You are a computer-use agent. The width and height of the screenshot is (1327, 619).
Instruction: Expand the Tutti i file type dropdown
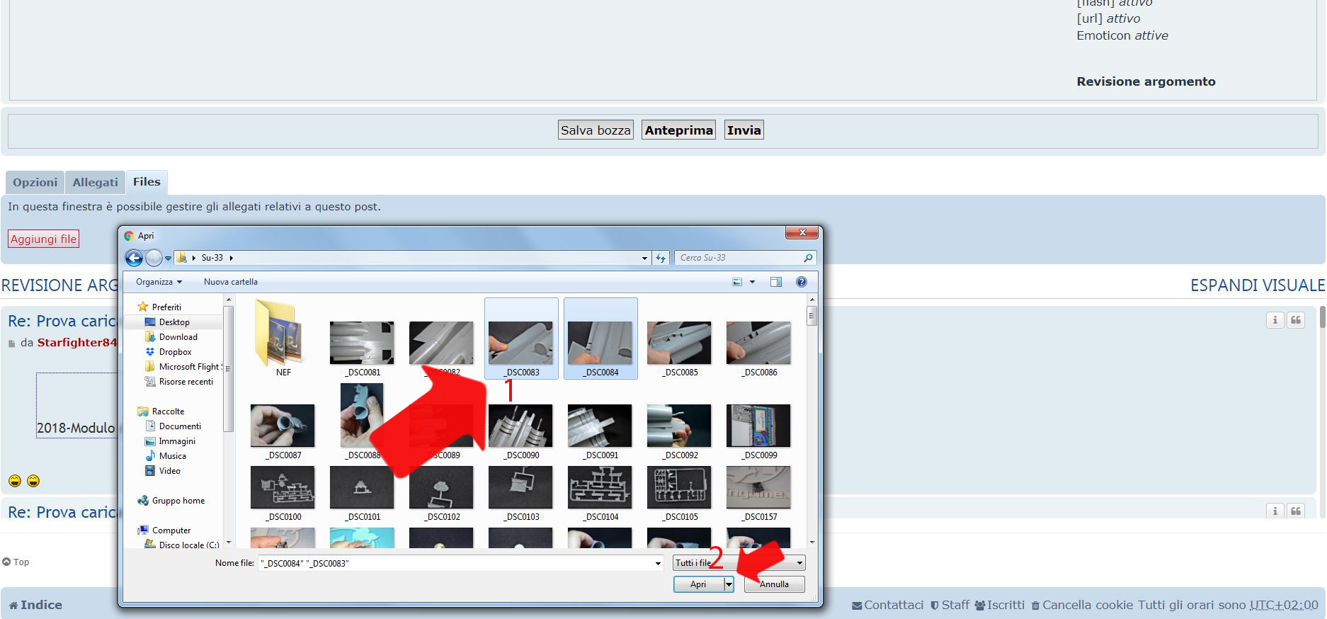point(799,563)
